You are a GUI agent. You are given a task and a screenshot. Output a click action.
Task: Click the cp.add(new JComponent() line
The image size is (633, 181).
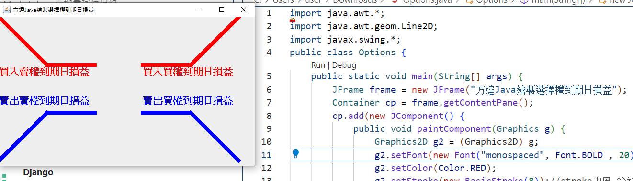tap(398, 116)
